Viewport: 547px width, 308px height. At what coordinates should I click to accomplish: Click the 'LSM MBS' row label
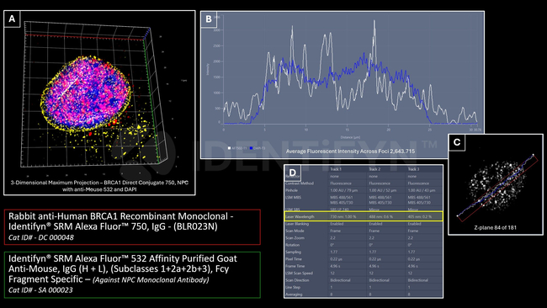pyautogui.click(x=294, y=198)
